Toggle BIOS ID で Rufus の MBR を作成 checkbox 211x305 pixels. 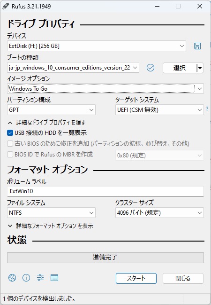(x=10, y=155)
